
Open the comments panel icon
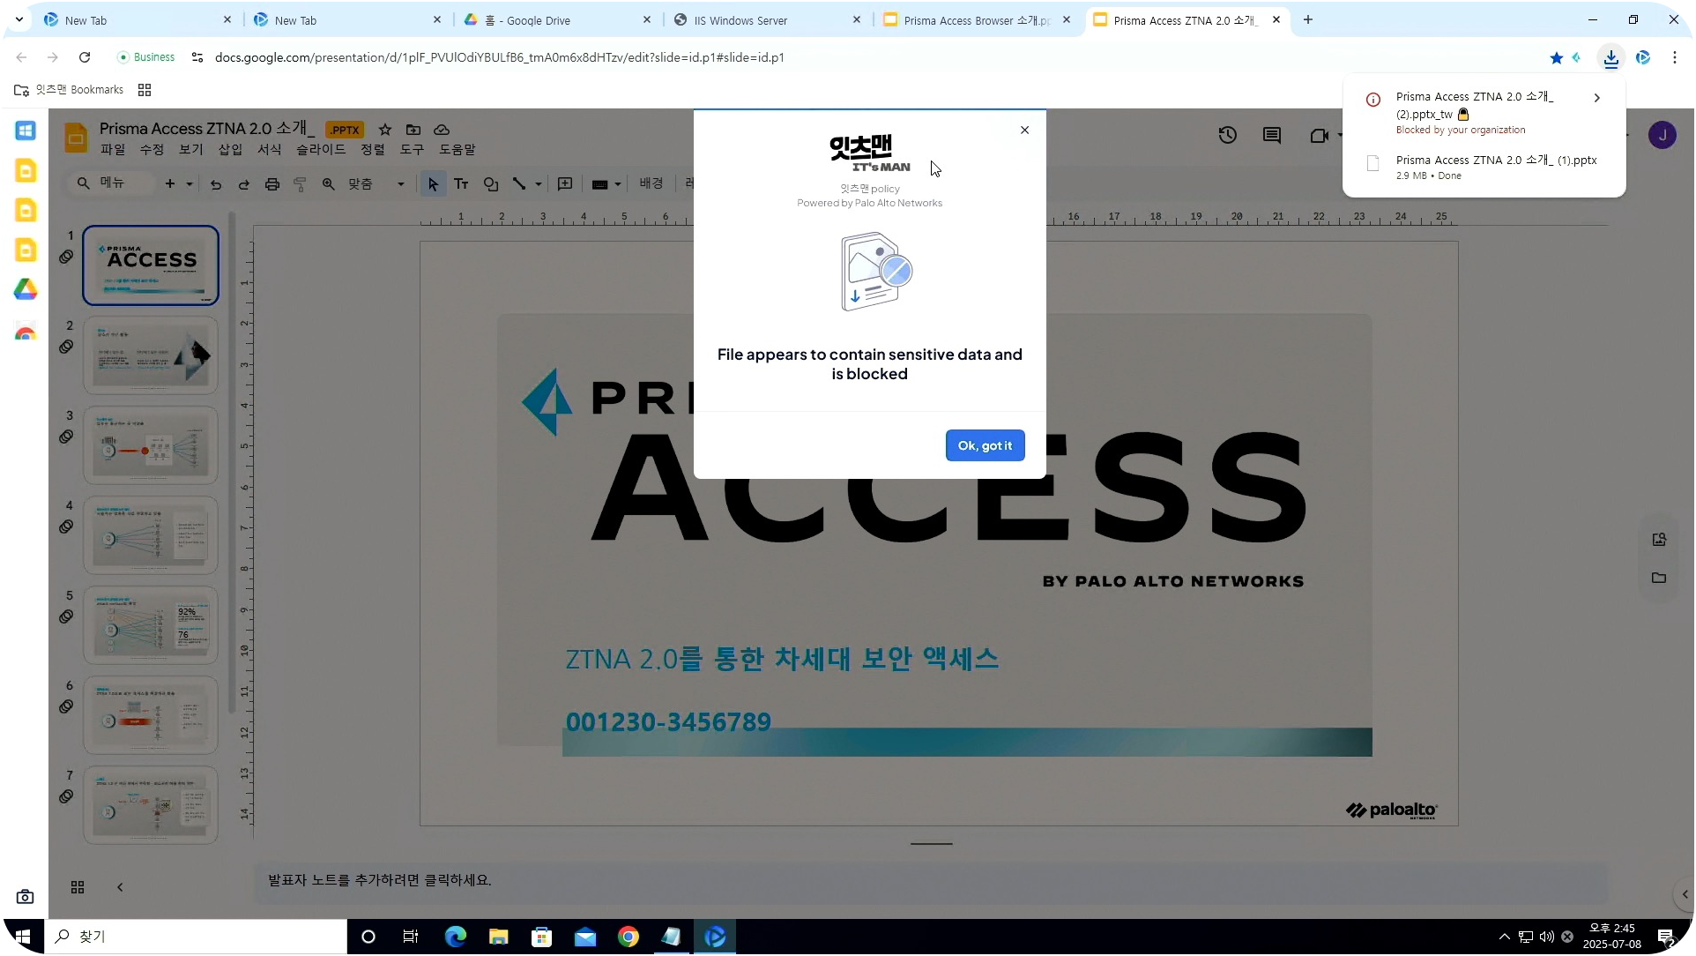tap(1272, 135)
